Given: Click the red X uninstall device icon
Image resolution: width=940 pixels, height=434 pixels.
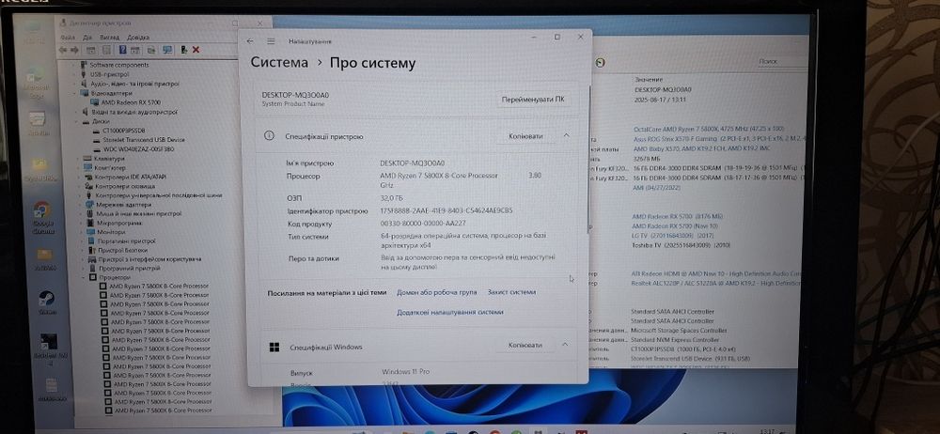Looking at the screenshot, I should [196, 50].
